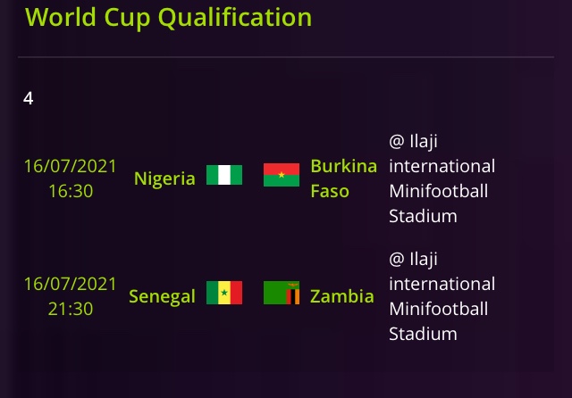Tap the green star on Senegal's flag
572x398 pixels.
224,293
